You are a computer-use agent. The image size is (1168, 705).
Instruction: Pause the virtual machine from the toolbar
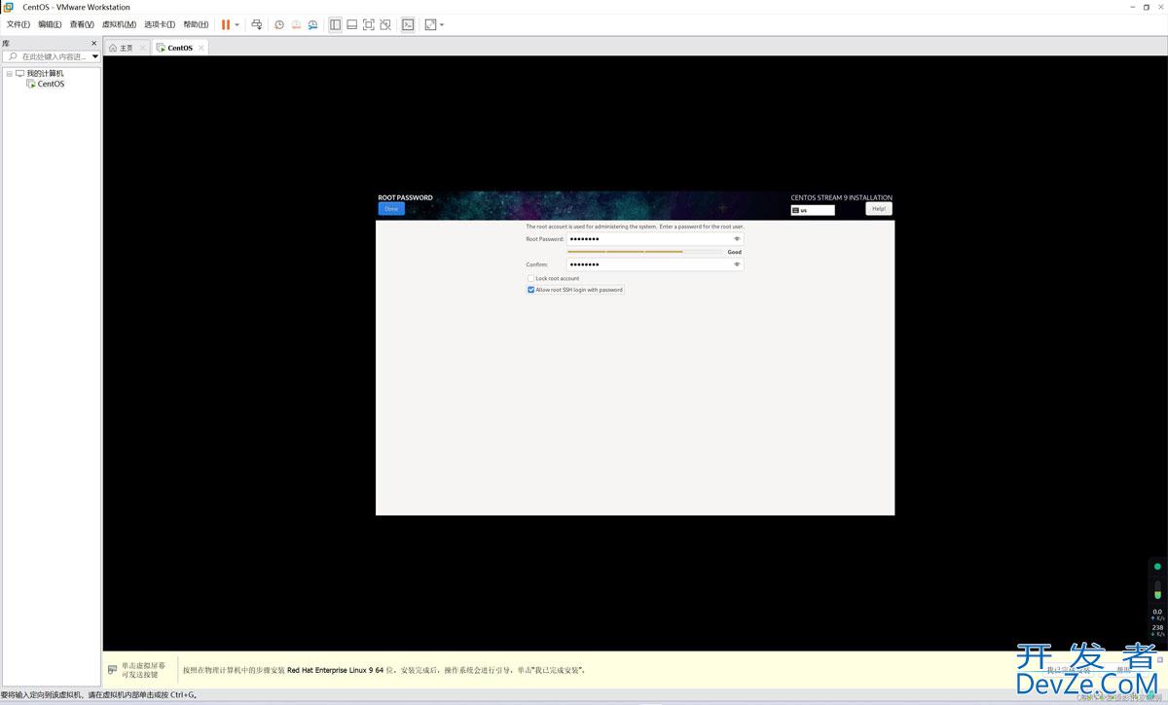[x=226, y=24]
